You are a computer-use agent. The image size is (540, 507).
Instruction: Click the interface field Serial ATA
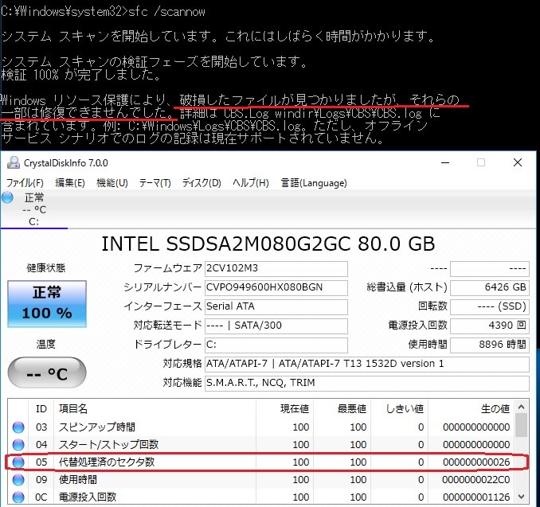point(276,306)
